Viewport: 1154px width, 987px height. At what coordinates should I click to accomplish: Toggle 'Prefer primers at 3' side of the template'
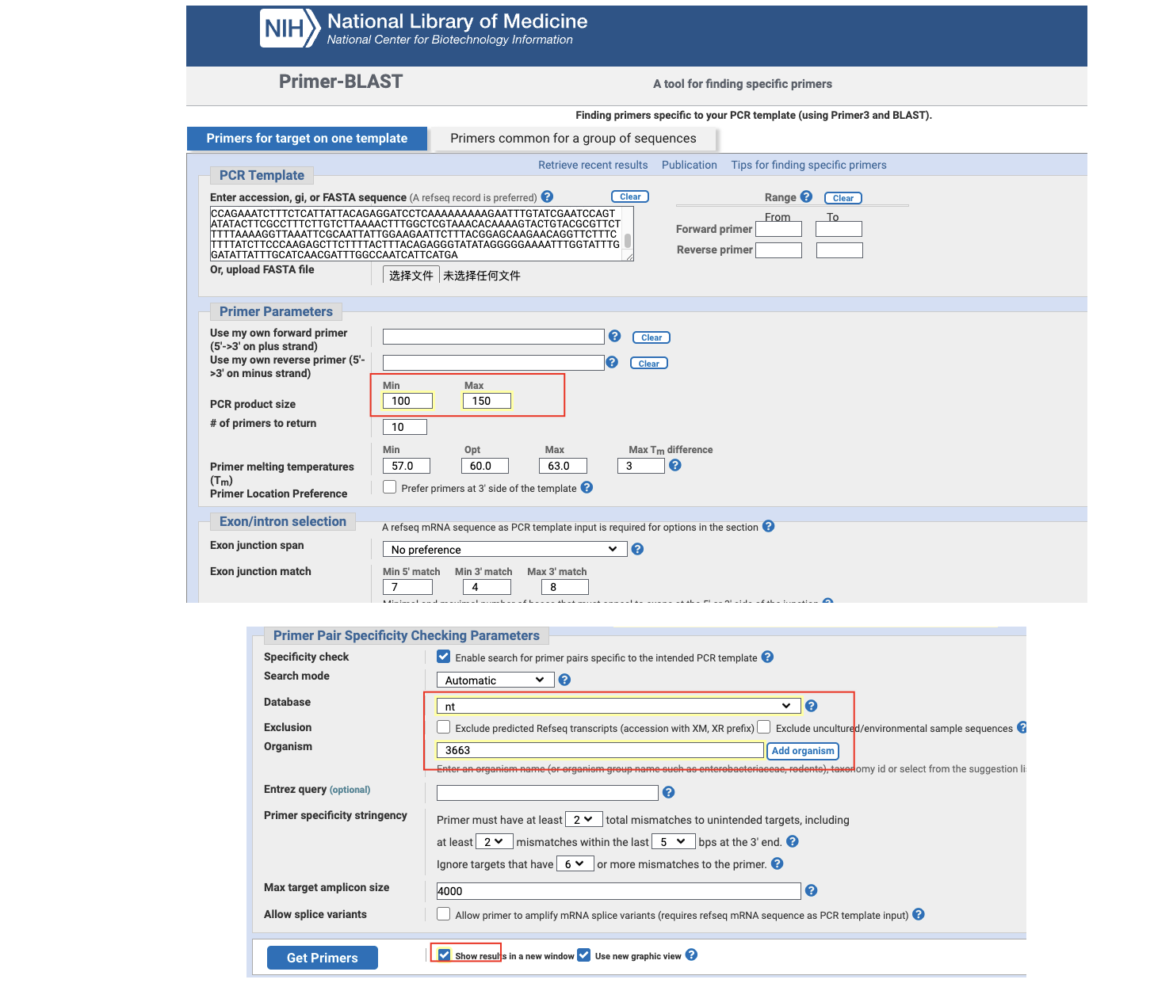pos(390,487)
